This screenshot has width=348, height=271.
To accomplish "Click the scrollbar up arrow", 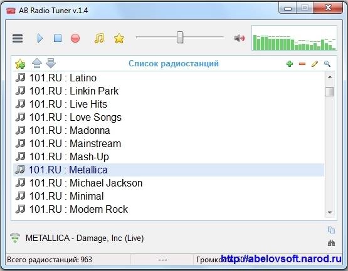I will 330,77.
